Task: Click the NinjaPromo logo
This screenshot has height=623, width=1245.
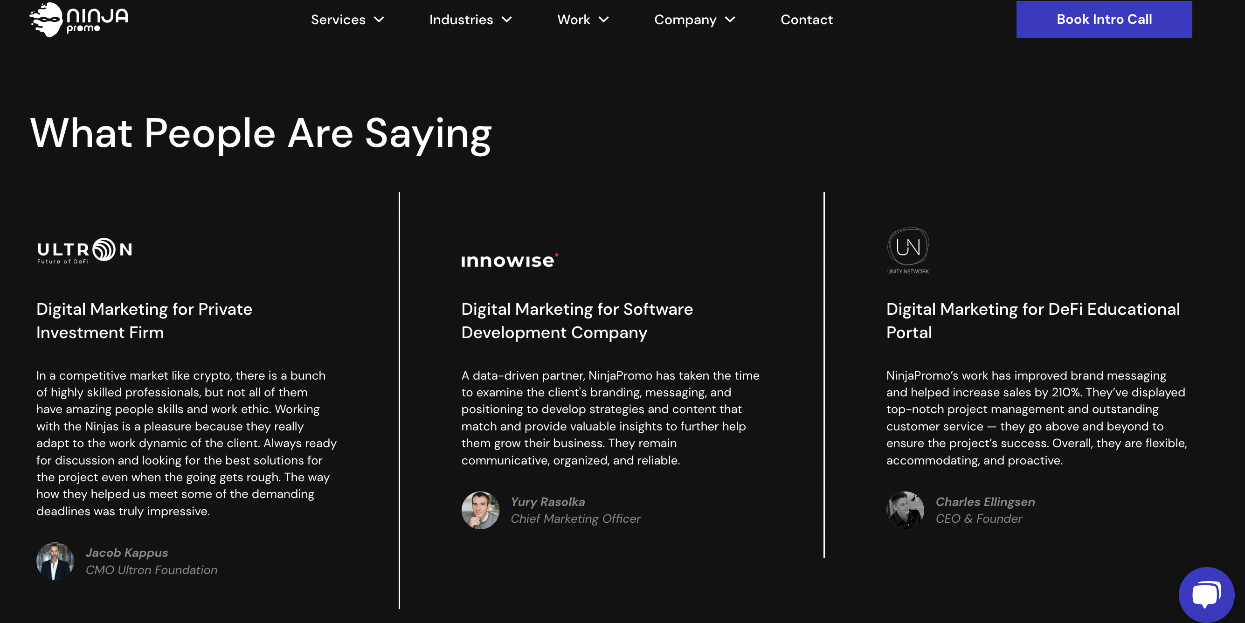Action: click(x=79, y=19)
